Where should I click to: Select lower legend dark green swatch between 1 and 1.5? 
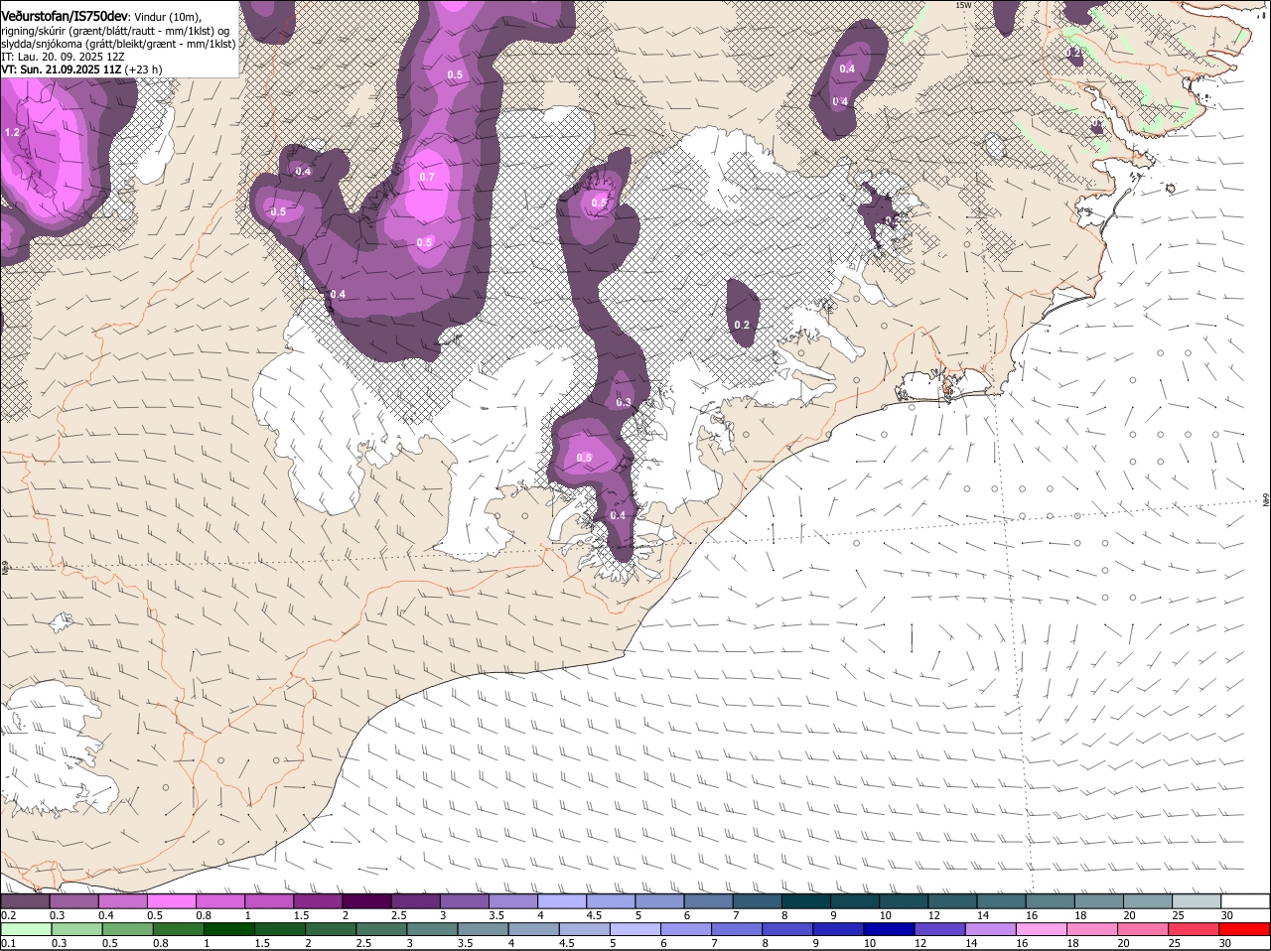point(229,929)
